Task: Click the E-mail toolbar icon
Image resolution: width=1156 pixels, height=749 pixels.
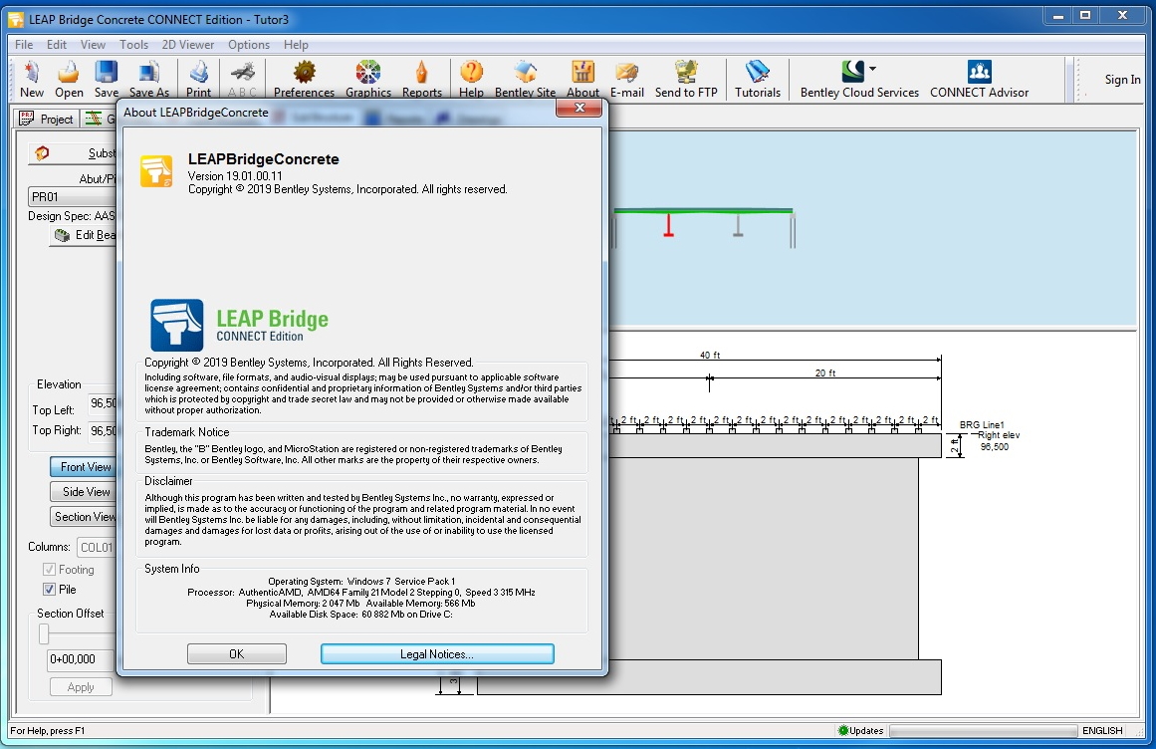Action: 627,80
